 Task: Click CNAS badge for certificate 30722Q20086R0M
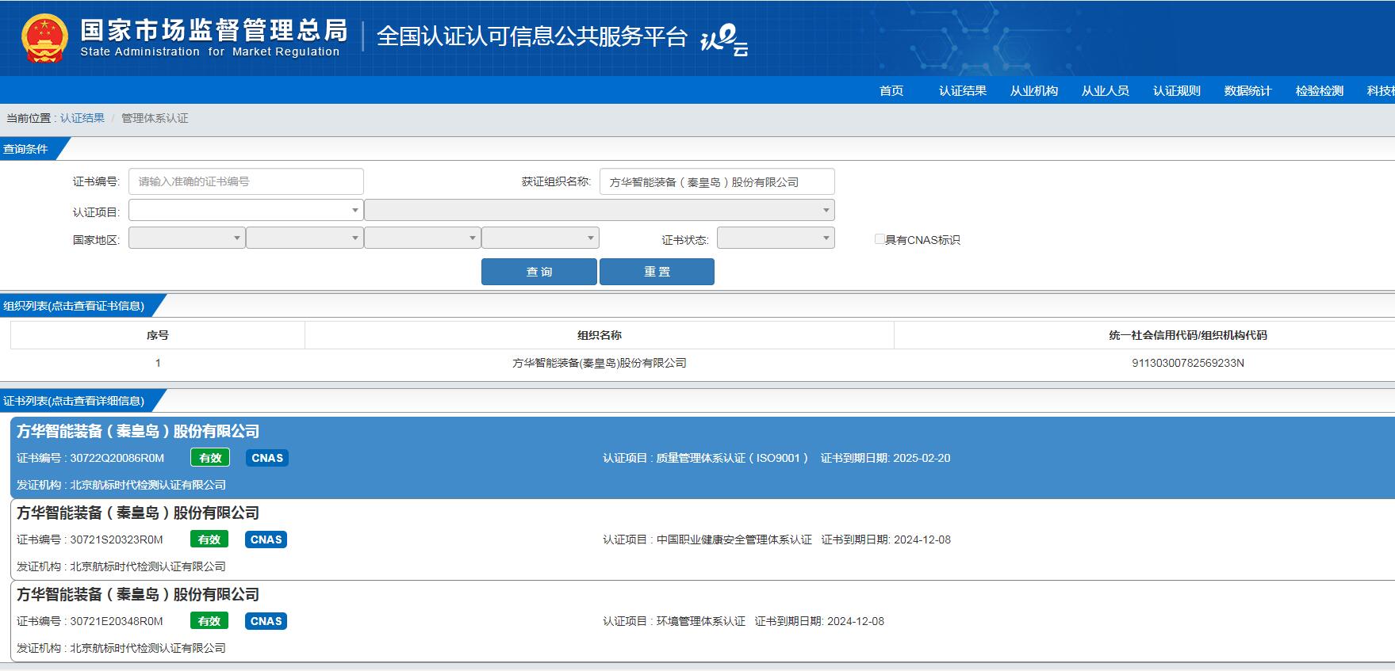[267, 458]
